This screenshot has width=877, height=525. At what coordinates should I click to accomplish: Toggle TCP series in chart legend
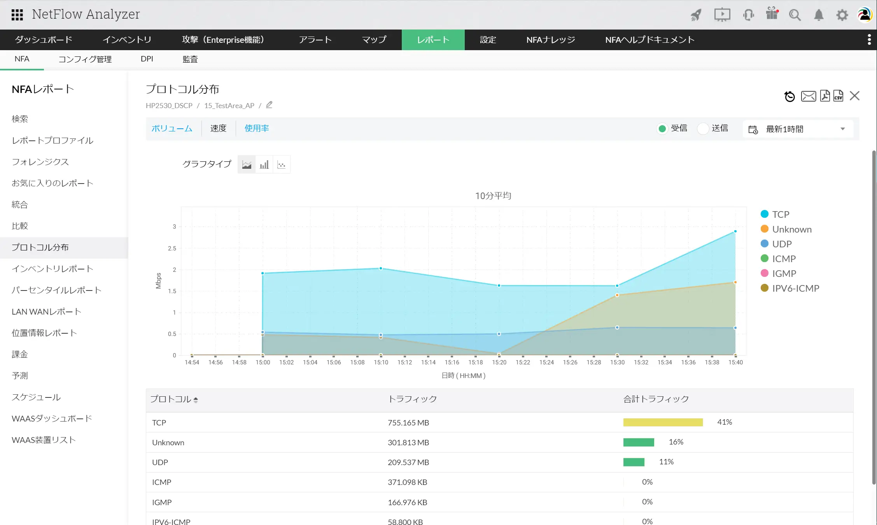[780, 214]
